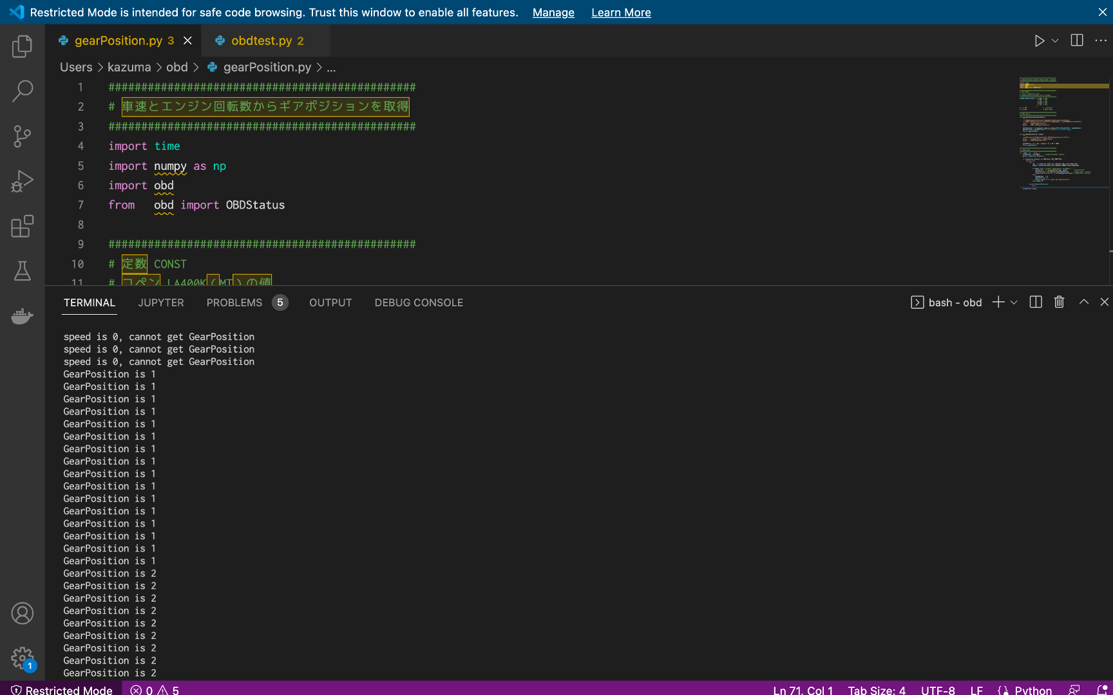Split the editor to the right
The width and height of the screenshot is (1113, 695).
pos(1077,41)
